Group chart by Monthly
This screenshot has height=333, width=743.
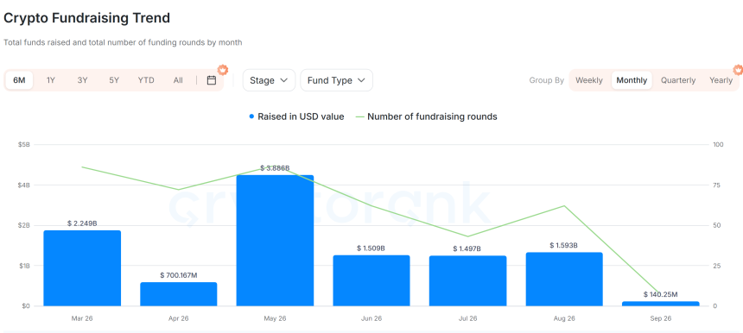(x=632, y=80)
